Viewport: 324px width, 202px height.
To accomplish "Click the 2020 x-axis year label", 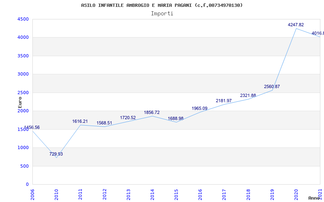I will click(x=296, y=194).
